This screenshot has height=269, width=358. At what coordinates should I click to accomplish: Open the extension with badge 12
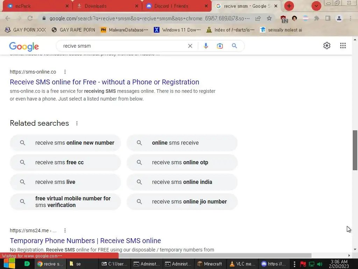[x=284, y=19]
